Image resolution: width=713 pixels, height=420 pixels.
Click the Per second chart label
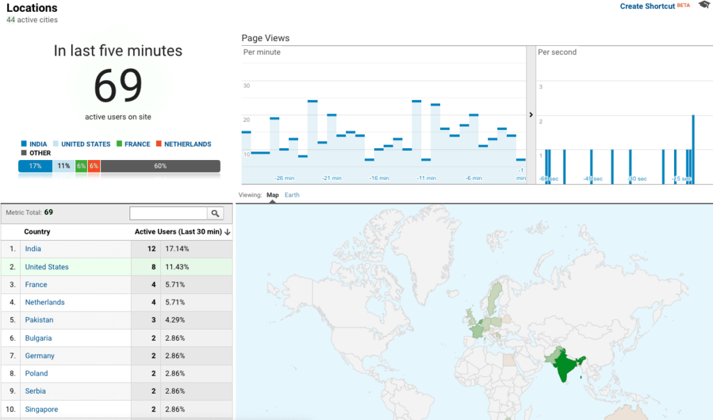pyautogui.click(x=557, y=52)
